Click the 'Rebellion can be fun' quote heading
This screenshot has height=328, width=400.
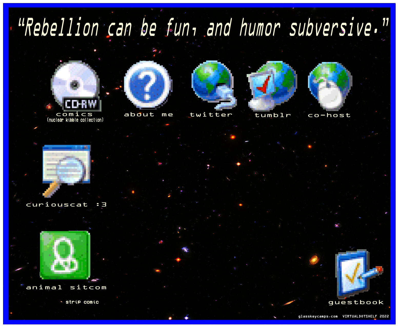pyautogui.click(x=203, y=27)
